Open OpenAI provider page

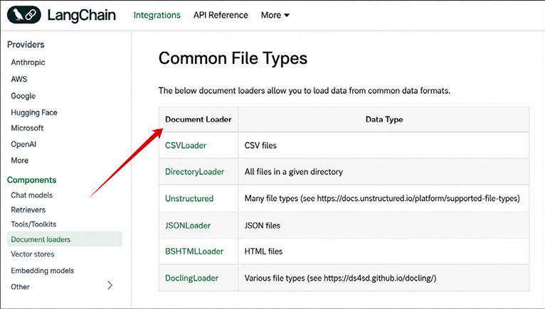point(23,144)
